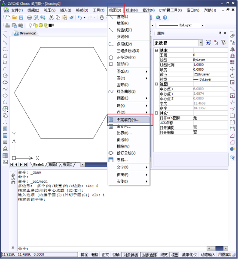Close the 属性 properties panel
This screenshot has width=238, height=259.
coord(225,33)
